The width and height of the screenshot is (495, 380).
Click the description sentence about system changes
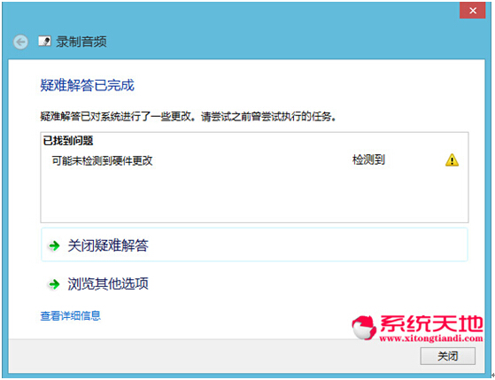[x=188, y=117]
